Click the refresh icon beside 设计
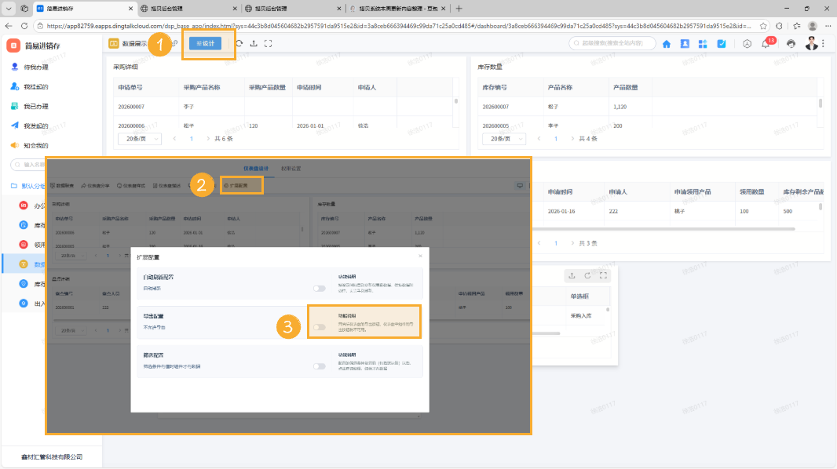 click(x=239, y=44)
